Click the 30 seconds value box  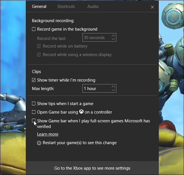point(99,37)
